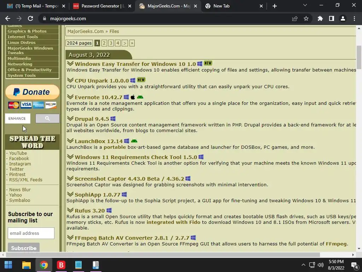Open File Explorer from the taskbar
Screen dimensions: 362x272
pyautogui.click(x=26, y=265)
